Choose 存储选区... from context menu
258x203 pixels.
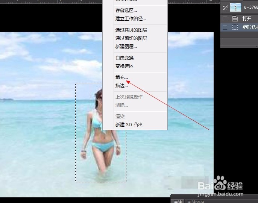126,11
